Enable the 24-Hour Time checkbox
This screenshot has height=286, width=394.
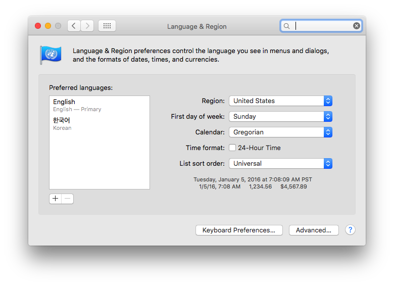pos(232,148)
